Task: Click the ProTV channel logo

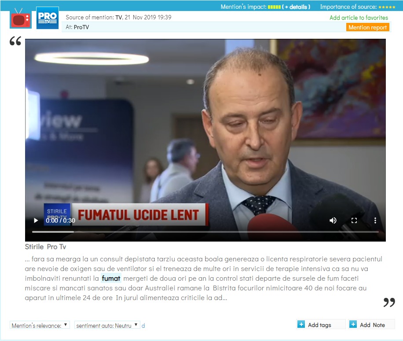Action: [x=48, y=18]
